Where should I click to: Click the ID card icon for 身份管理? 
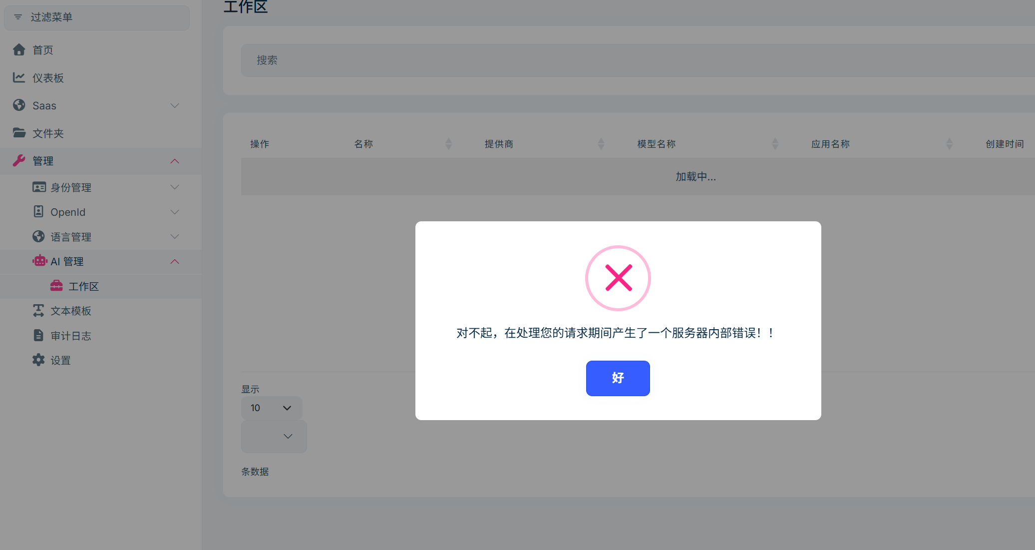(x=39, y=187)
